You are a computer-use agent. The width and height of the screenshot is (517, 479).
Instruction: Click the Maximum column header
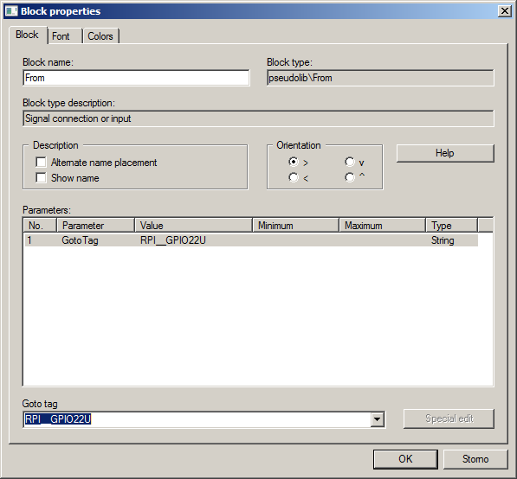coord(382,225)
